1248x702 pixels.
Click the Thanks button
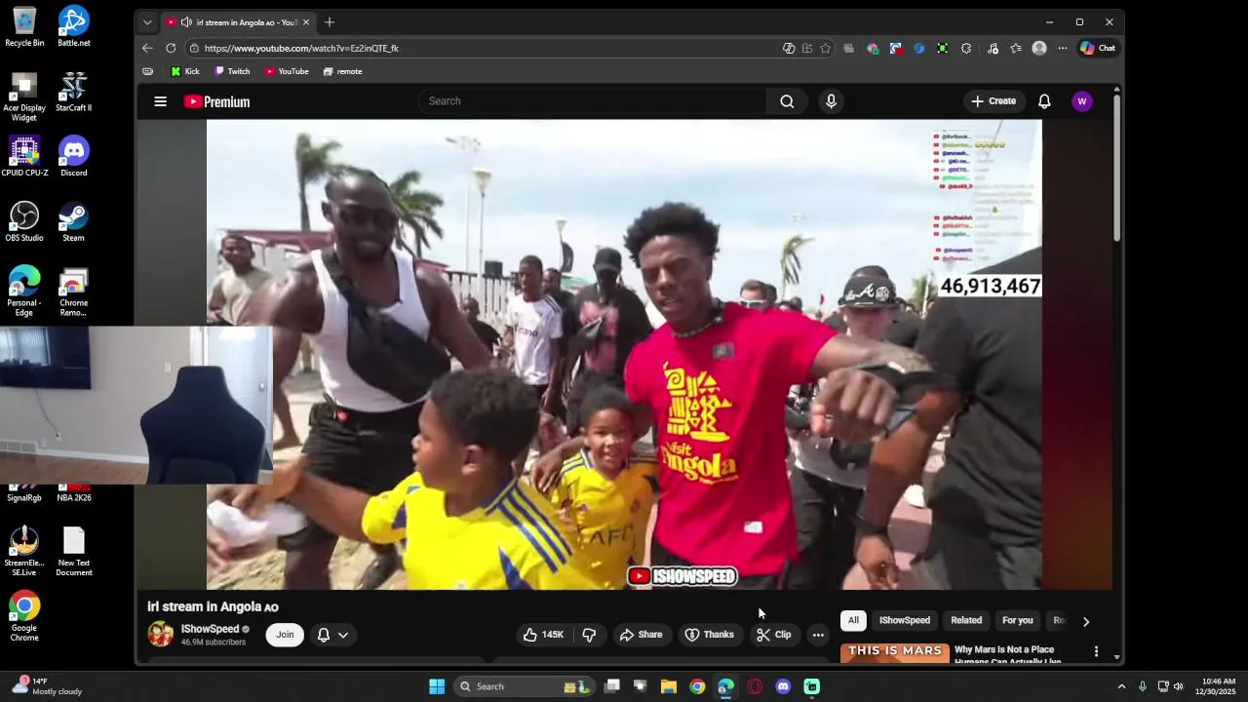click(x=709, y=635)
